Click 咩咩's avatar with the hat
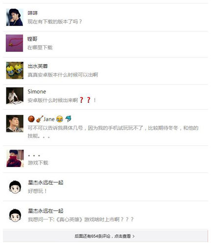 point(15,17)
